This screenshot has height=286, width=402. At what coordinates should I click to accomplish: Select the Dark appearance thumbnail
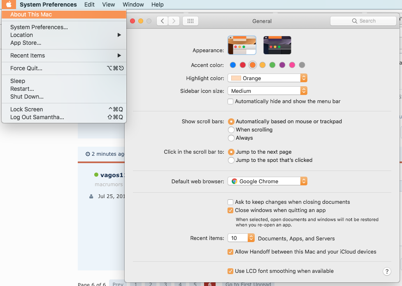point(277,45)
